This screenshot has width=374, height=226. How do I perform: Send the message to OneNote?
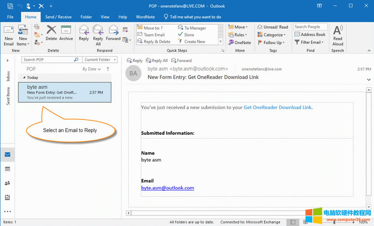tap(239, 42)
